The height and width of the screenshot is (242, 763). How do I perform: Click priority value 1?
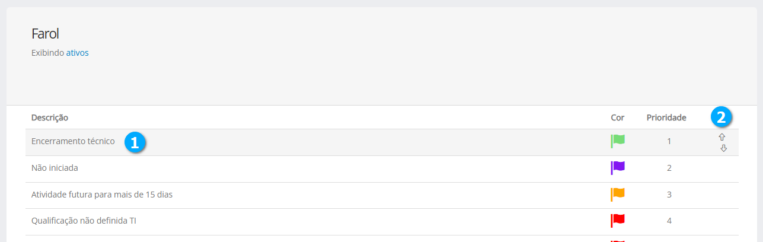point(669,142)
